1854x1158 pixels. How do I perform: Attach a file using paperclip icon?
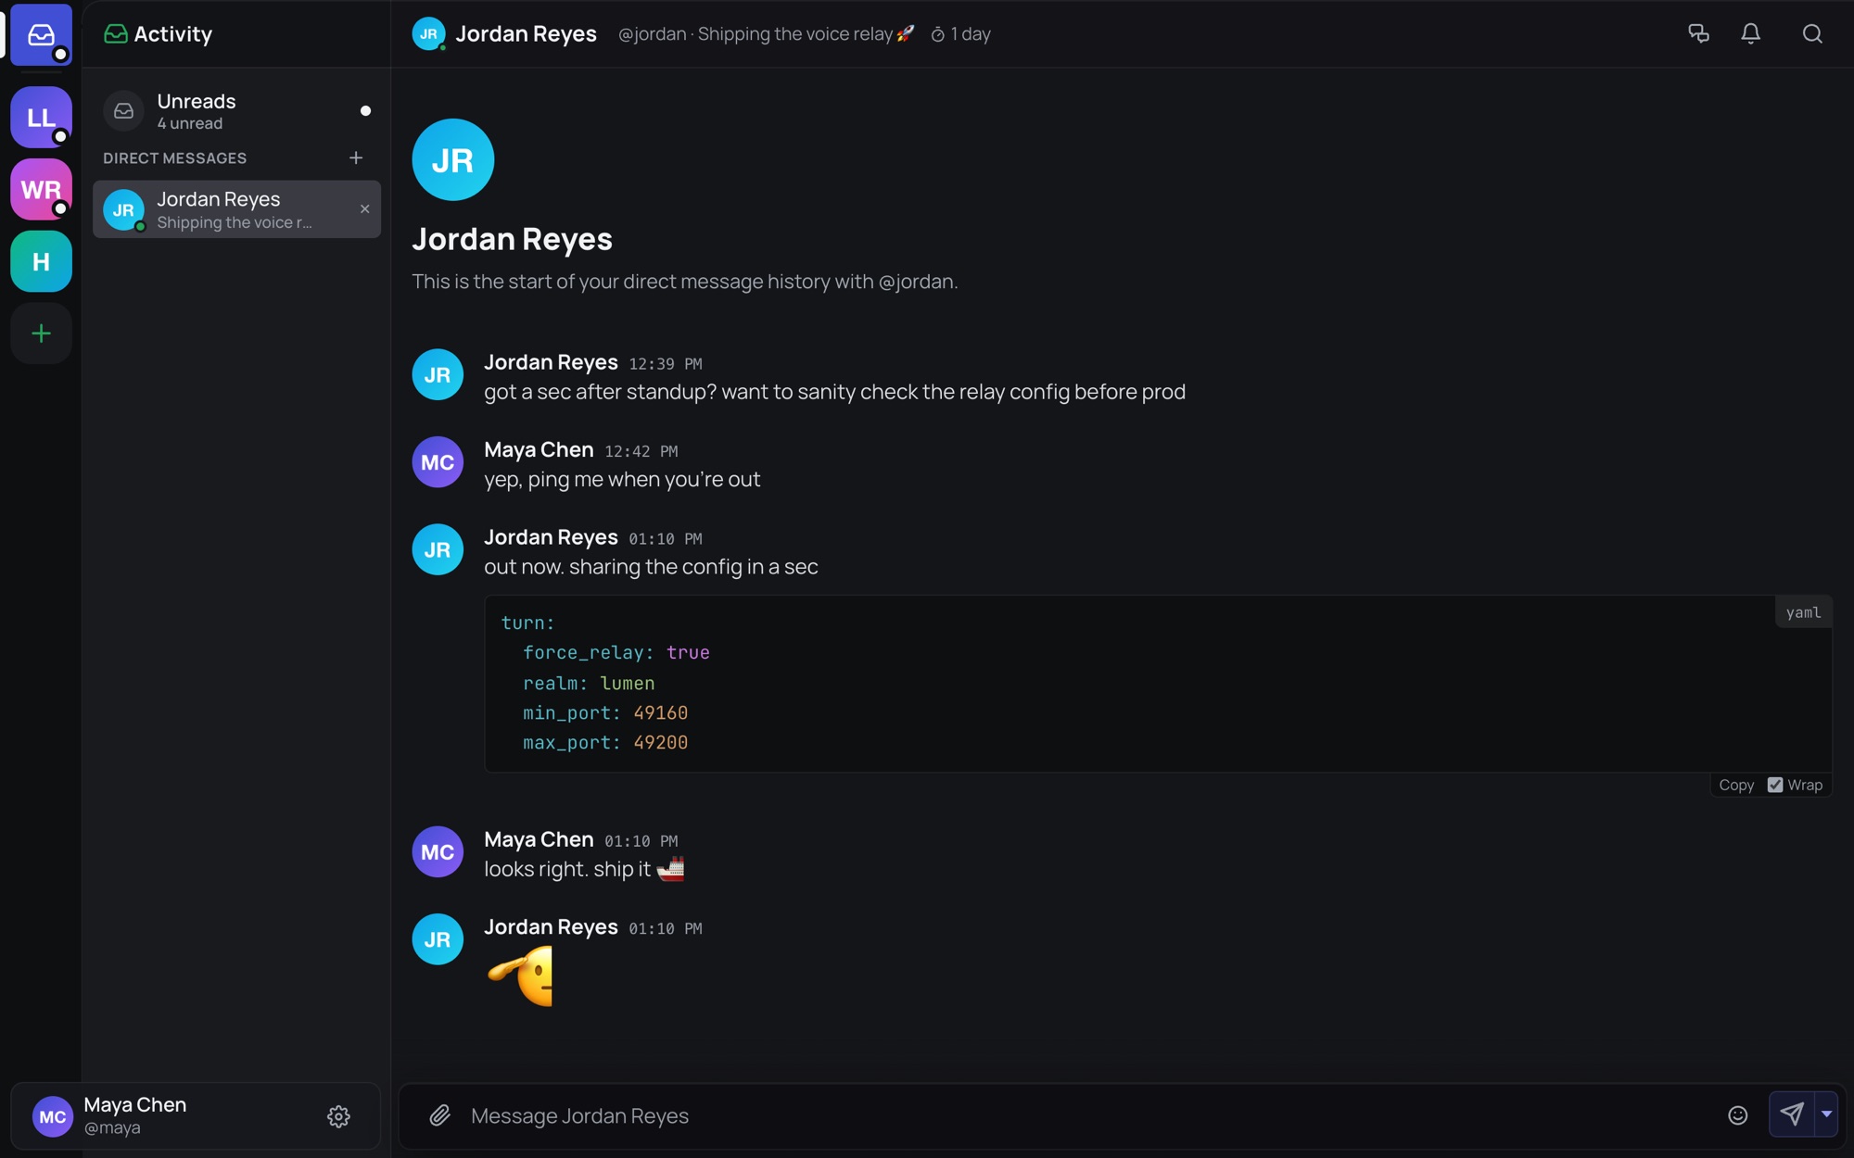click(440, 1115)
